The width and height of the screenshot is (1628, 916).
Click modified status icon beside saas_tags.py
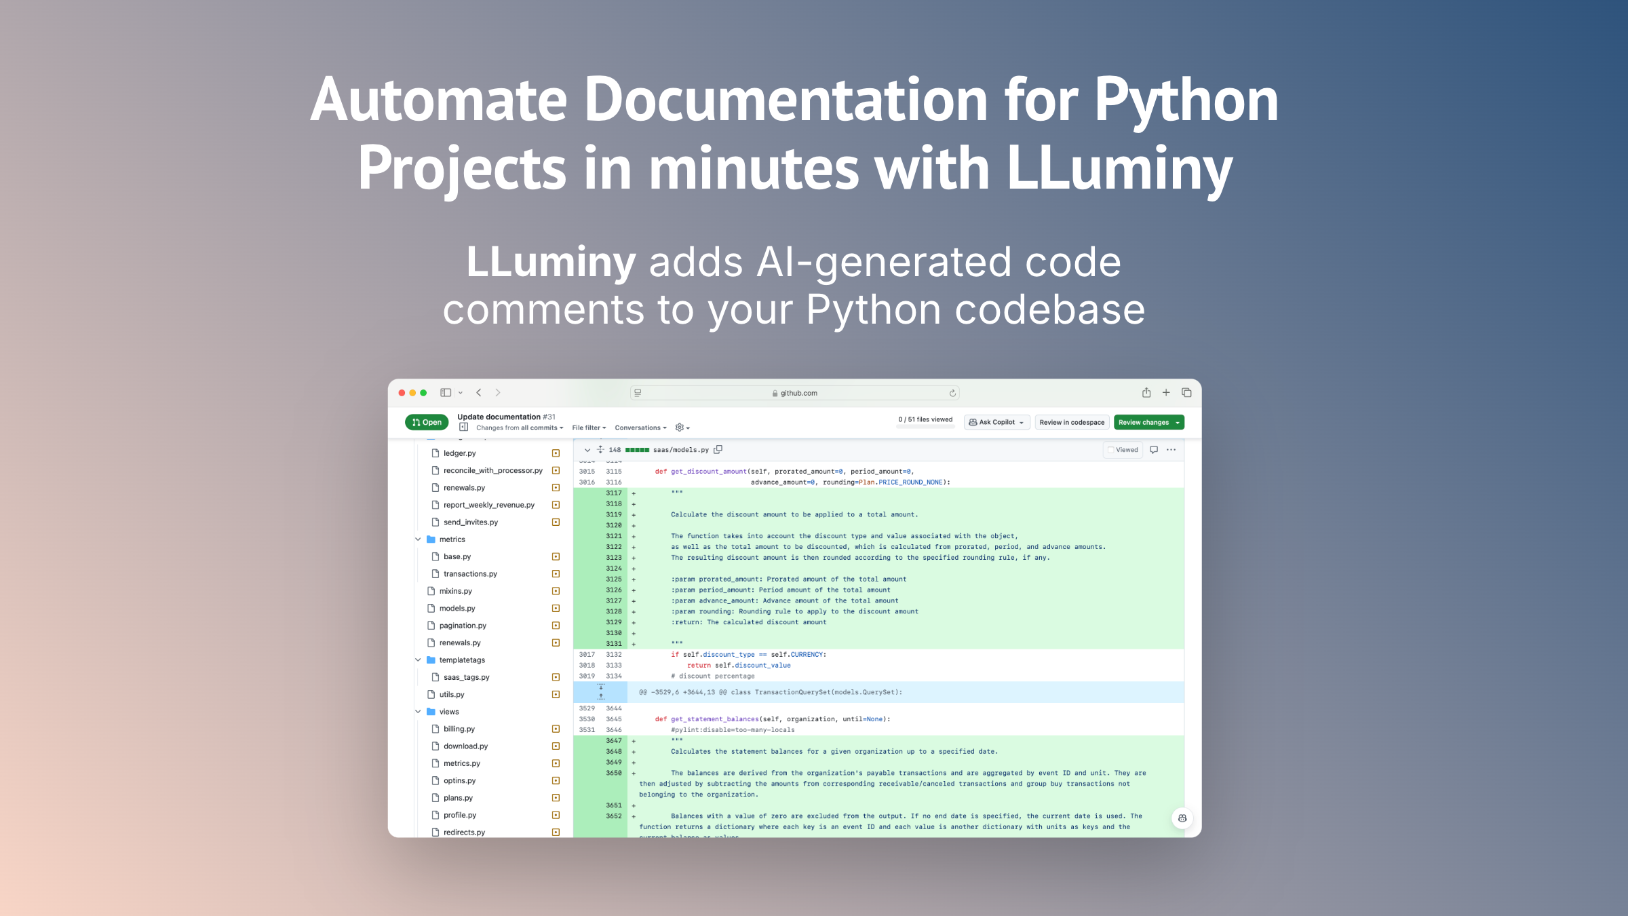[556, 677]
